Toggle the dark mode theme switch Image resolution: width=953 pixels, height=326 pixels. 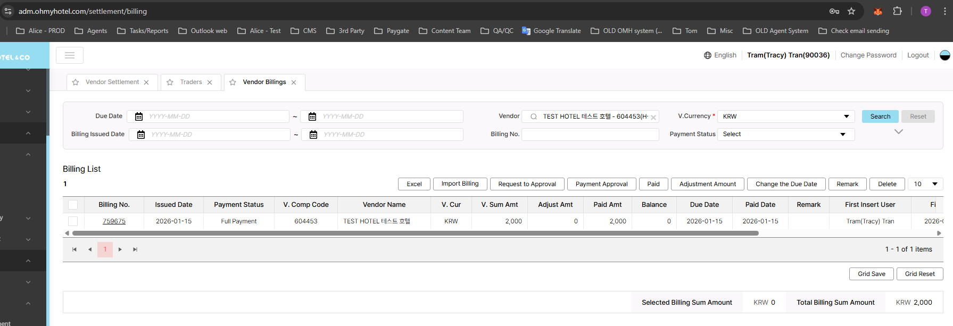click(x=944, y=55)
